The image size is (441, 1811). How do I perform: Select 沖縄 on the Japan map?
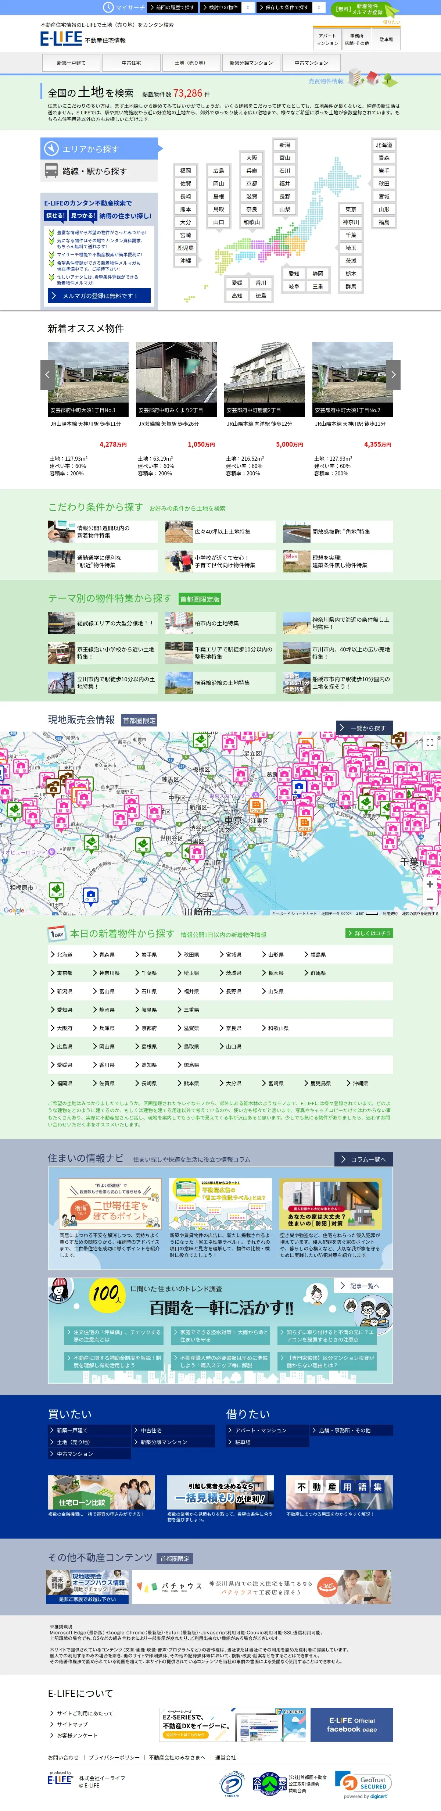[185, 261]
